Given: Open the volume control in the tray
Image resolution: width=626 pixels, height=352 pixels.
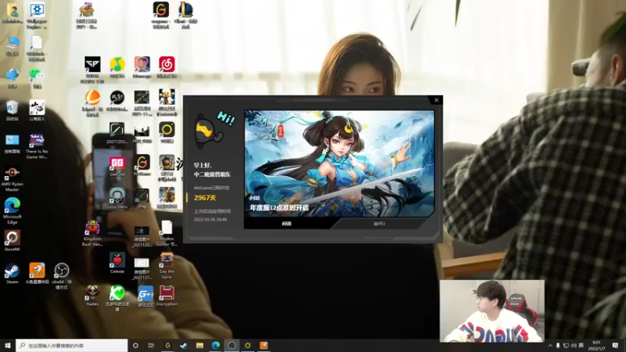Looking at the screenshot, I should pos(574,346).
